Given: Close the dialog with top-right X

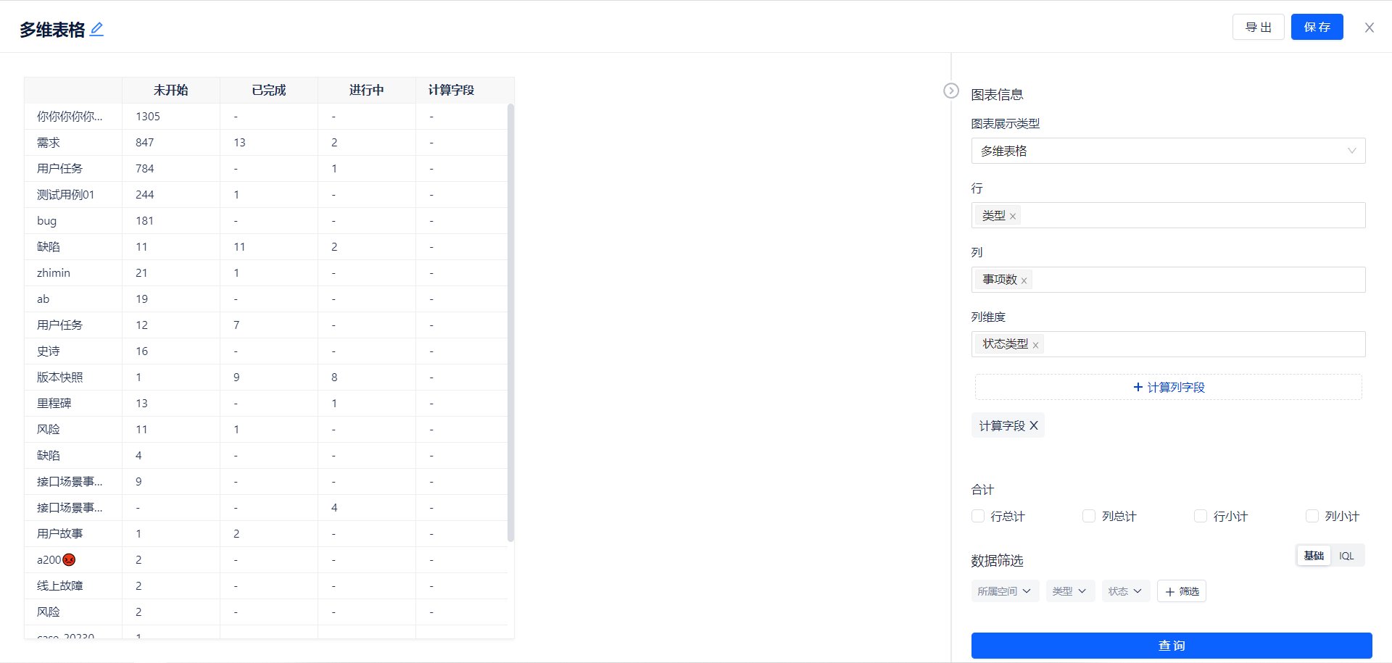Looking at the screenshot, I should point(1369,28).
